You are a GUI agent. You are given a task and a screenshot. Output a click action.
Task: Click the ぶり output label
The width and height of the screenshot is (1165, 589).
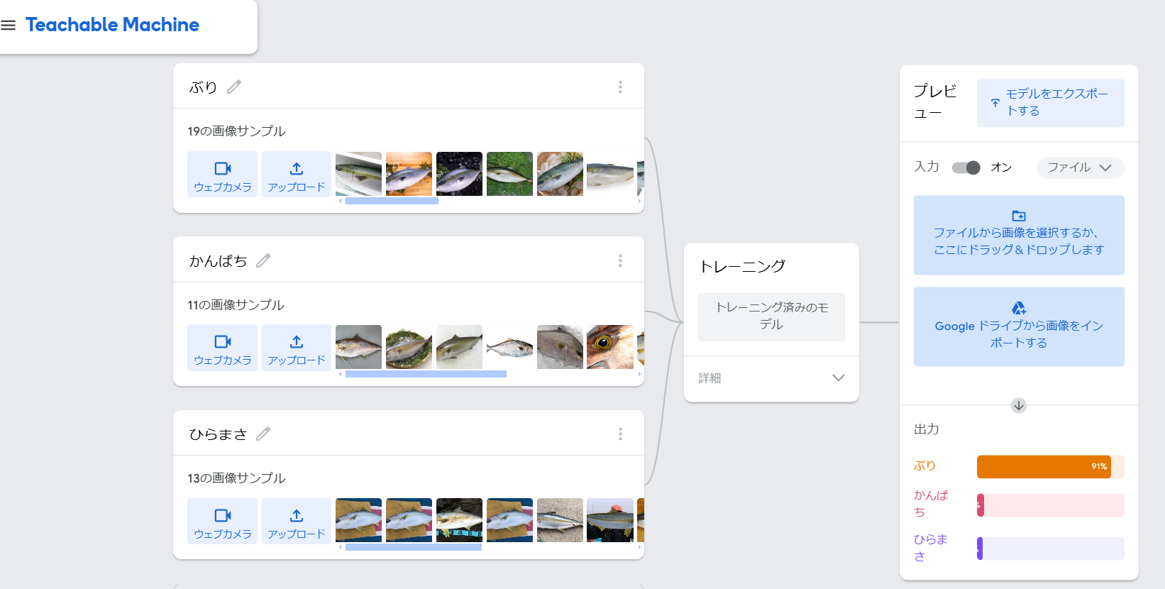(924, 466)
